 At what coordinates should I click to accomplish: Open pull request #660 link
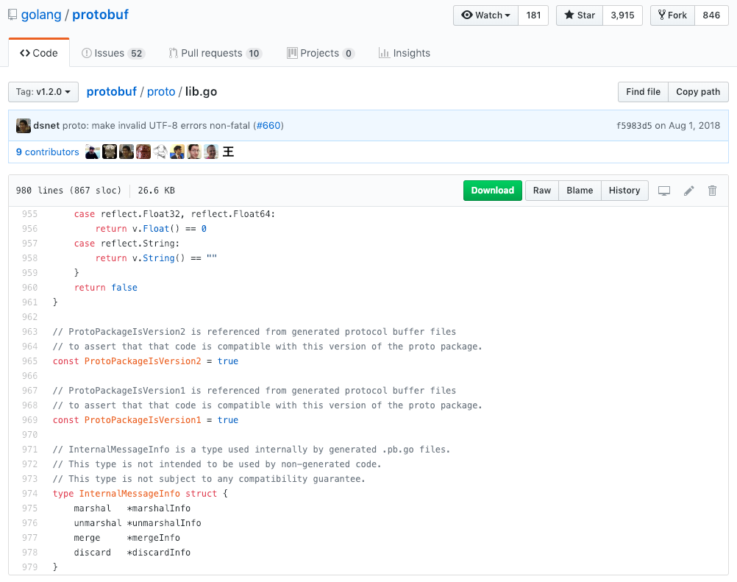(x=268, y=126)
